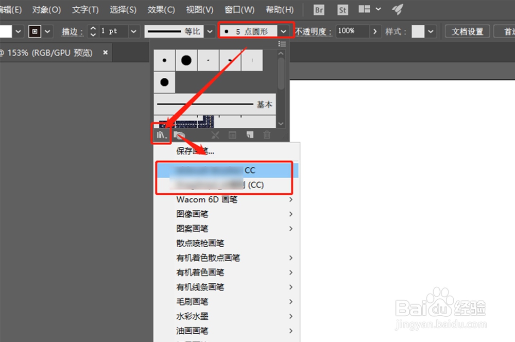Open the 窗口(W) menu

[x=239, y=9]
